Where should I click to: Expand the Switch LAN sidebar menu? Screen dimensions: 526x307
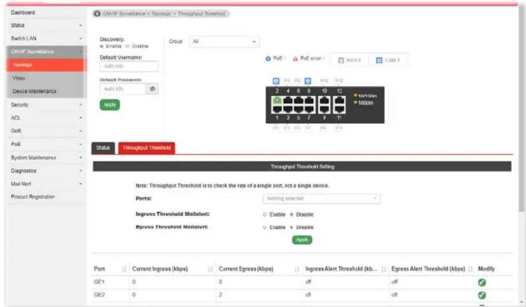pyautogui.click(x=46, y=39)
